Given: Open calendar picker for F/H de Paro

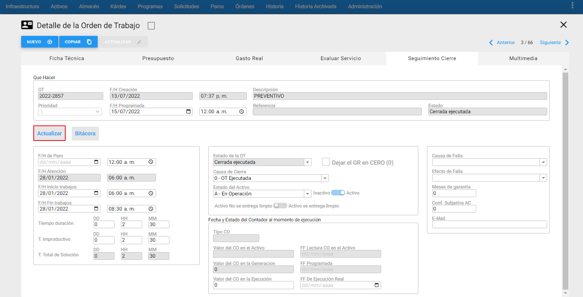Looking at the screenshot, I should click(96, 162).
